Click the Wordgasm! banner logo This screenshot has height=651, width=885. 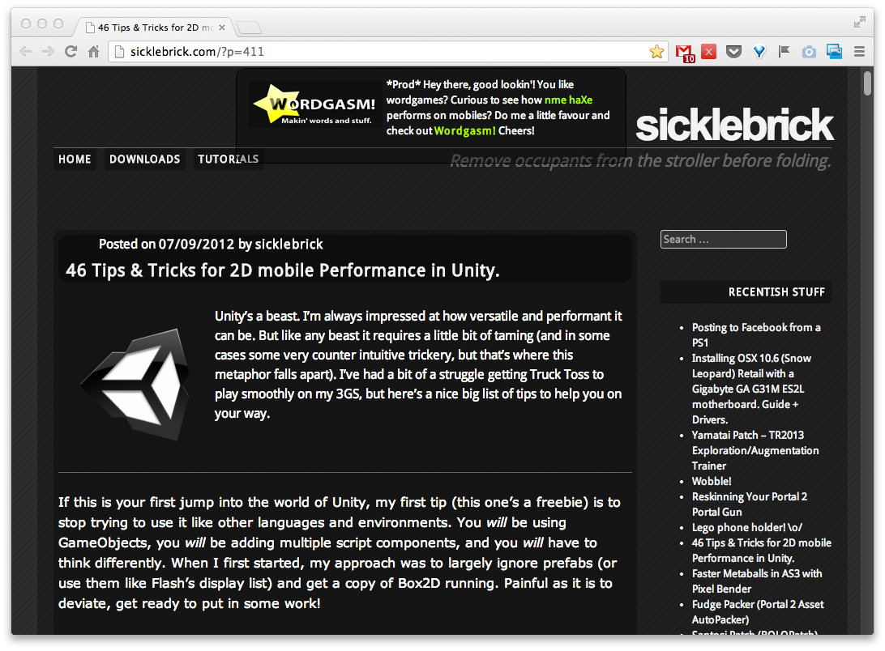pyautogui.click(x=315, y=104)
